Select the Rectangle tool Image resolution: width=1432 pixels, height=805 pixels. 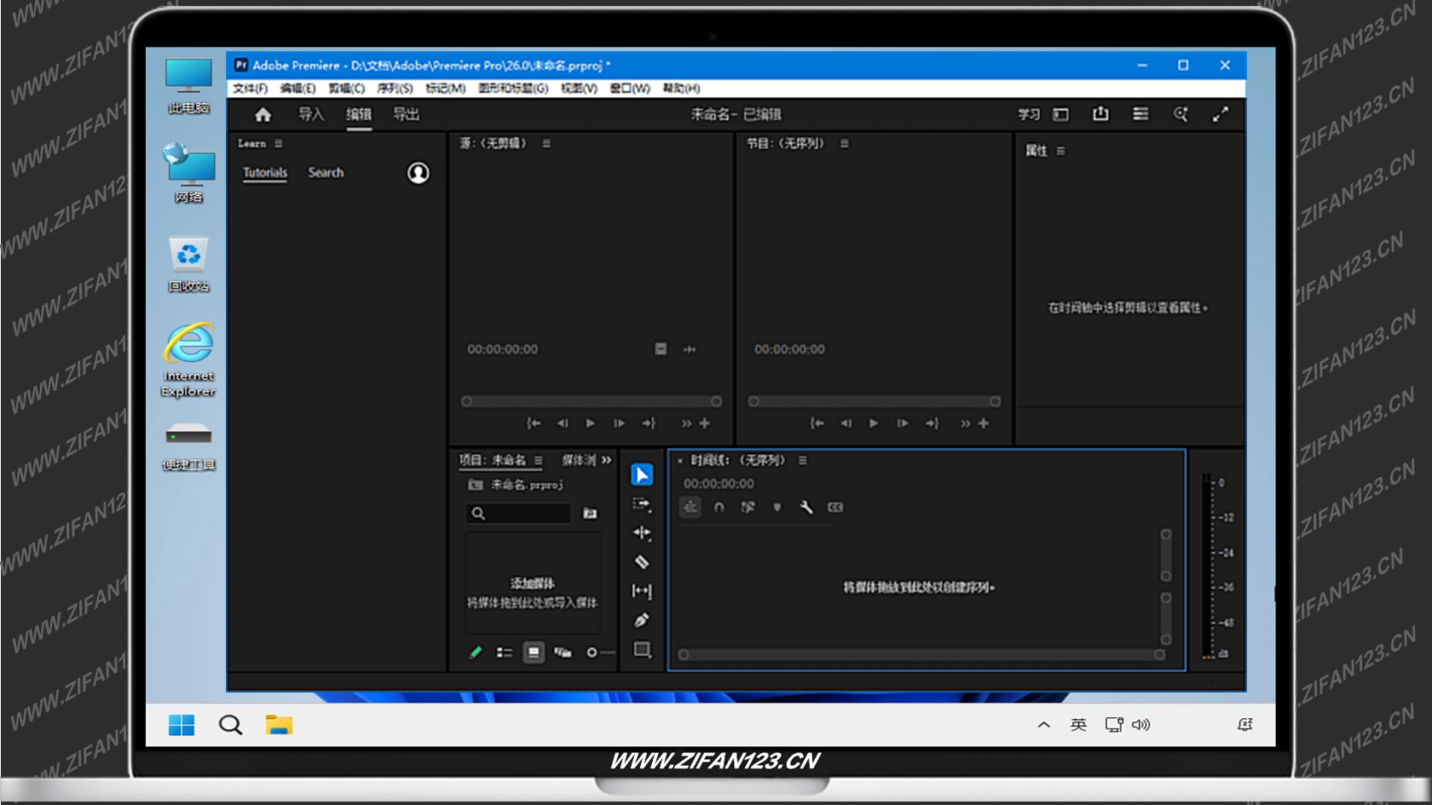coord(642,650)
